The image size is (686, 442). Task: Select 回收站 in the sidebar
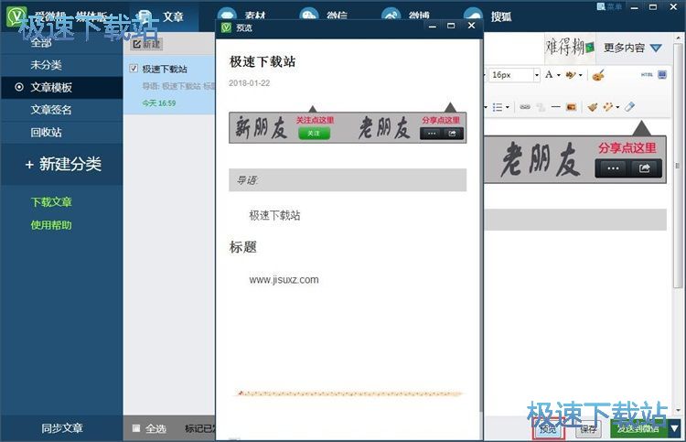point(46,133)
